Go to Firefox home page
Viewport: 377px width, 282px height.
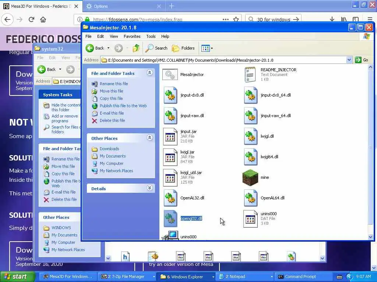[x=43, y=19]
